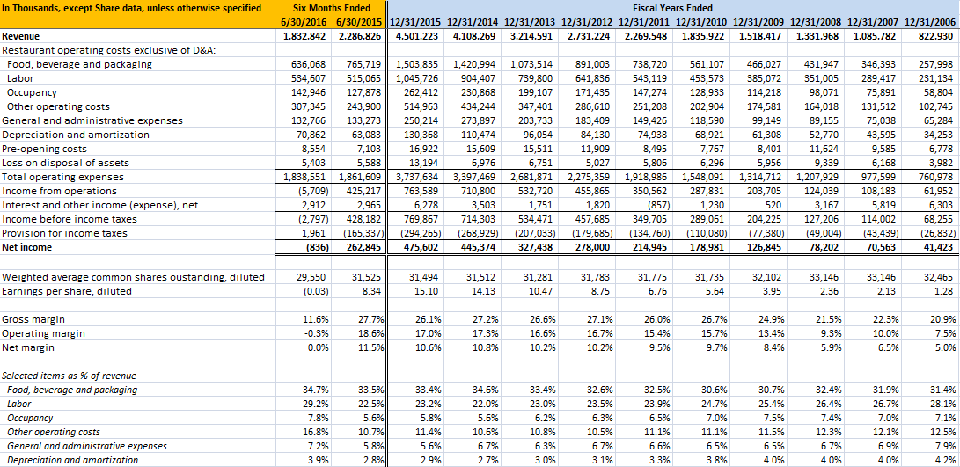Select the 12/31/2015 column header
This screenshot has height=467, width=960.
point(416,22)
